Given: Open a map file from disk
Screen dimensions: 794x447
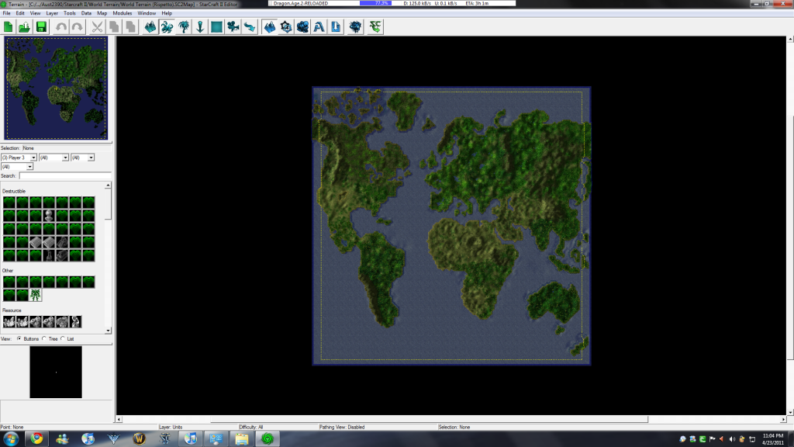Looking at the screenshot, I should click(24, 27).
